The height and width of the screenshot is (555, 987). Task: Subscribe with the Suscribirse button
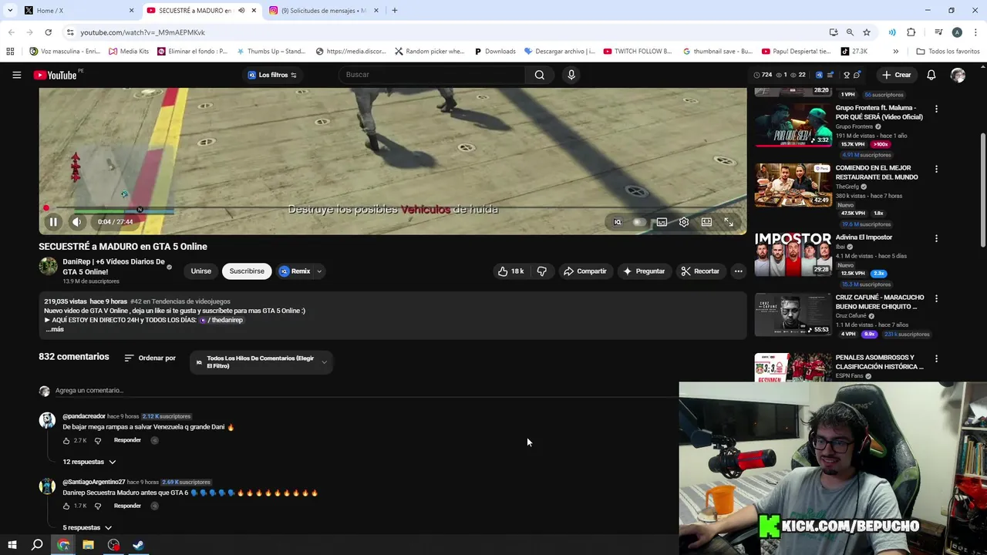tap(247, 271)
